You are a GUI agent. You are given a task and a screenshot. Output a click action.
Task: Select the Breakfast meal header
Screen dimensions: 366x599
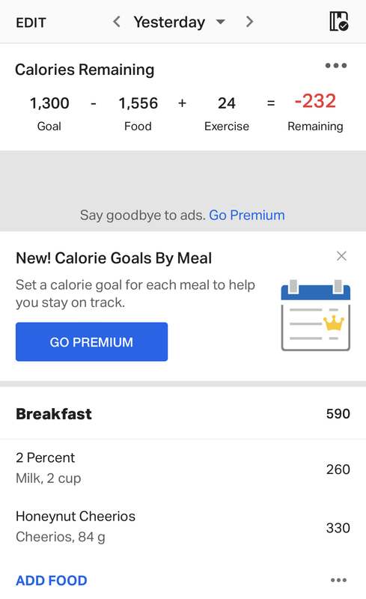pos(183,414)
